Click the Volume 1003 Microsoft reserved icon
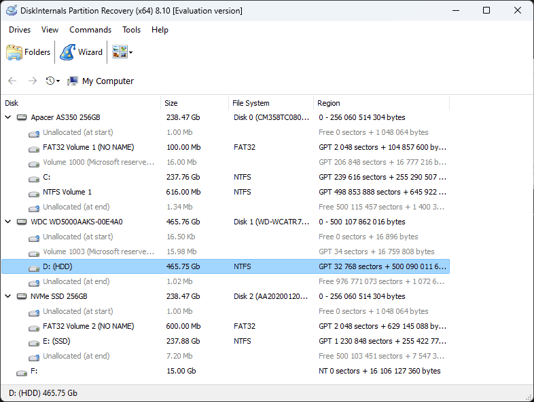The width and height of the screenshot is (534, 402). pyautogui.click(x=34, y=252)
